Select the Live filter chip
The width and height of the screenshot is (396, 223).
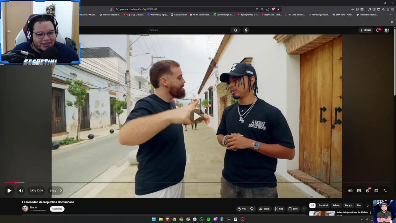click(359, 205)
